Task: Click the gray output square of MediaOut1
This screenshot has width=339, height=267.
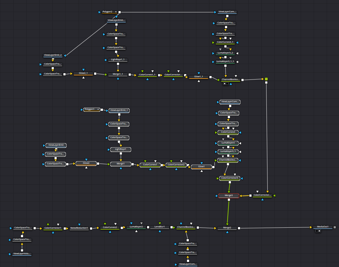Action: (x=335, y=227)
